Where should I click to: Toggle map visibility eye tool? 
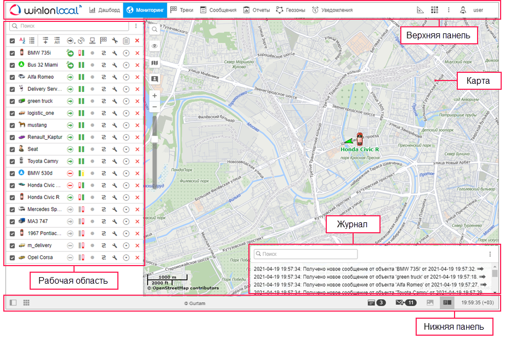155,45
